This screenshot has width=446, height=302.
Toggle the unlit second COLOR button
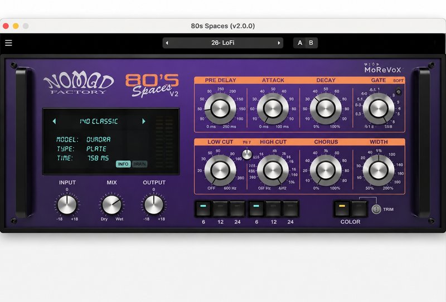pos(359,209)
